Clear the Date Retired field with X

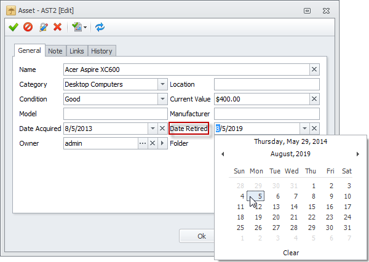[314, 129]
